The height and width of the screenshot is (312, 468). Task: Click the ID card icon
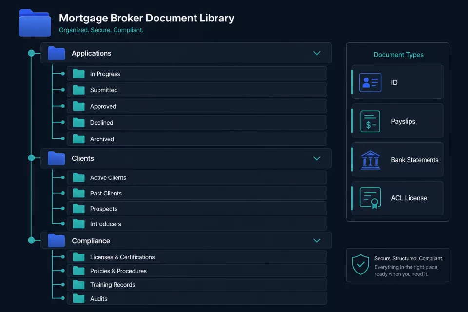tap(370, 82)
